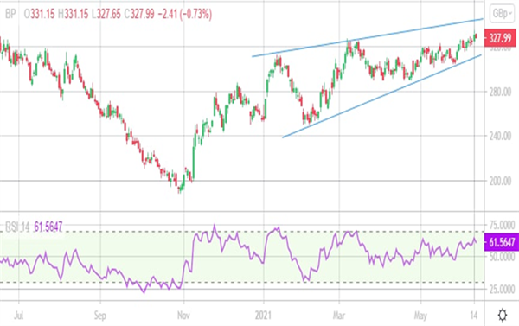
Task: Click the Jul label on time axis
Action: (19, 315)
